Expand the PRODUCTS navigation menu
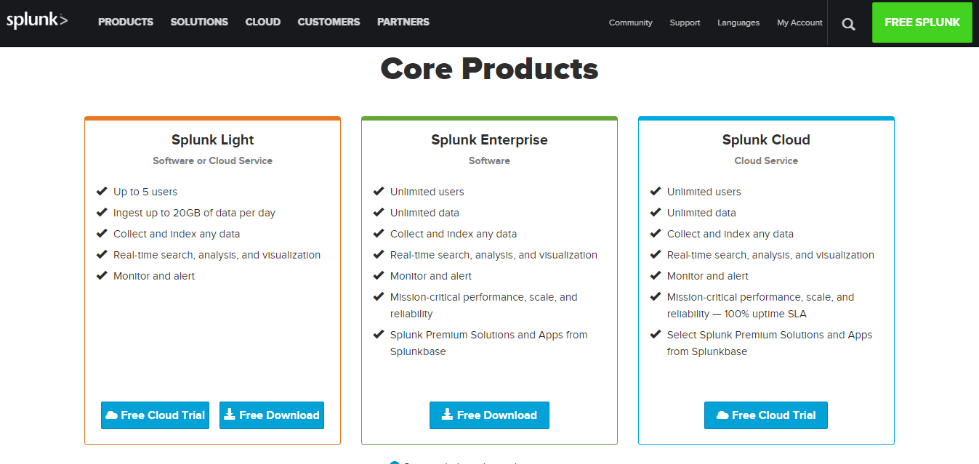This screenshot has width=979, height=464. 125,22
